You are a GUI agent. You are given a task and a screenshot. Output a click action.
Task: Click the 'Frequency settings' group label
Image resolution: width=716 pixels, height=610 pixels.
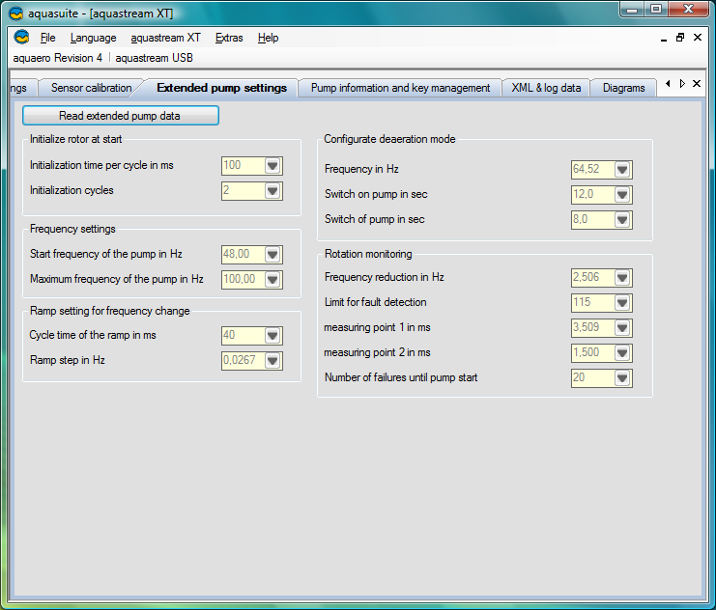pos(72,229)
